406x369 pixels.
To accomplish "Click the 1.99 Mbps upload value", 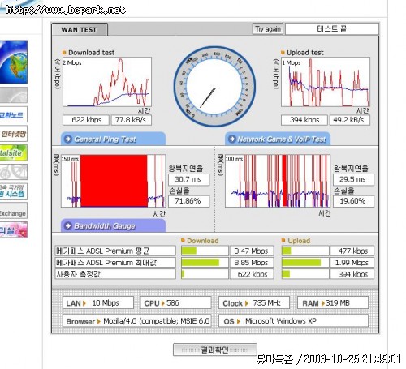I will [x=352, y=263].
